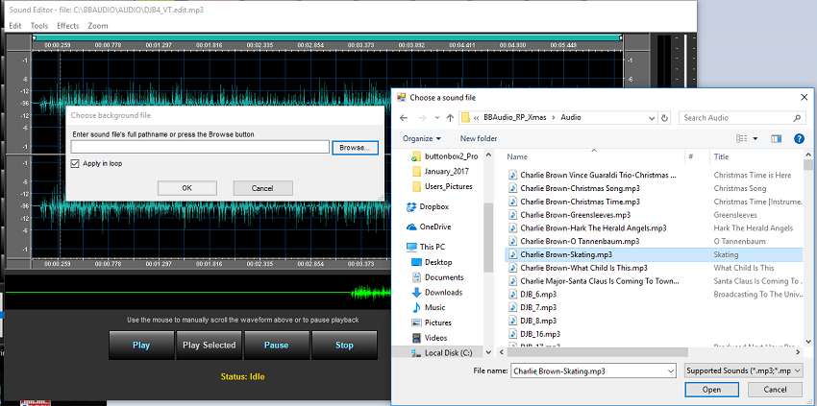Viewport: 817px width, 406px height.
Task: Click New folder in file dialog
Action: (x=479, y=138)
